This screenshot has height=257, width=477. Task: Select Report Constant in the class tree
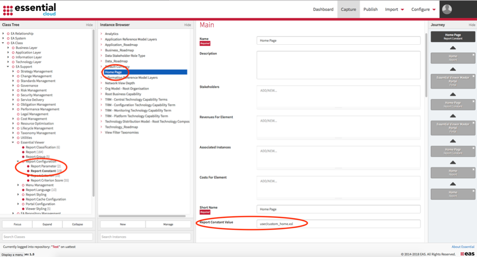click(x=43, y=171)
